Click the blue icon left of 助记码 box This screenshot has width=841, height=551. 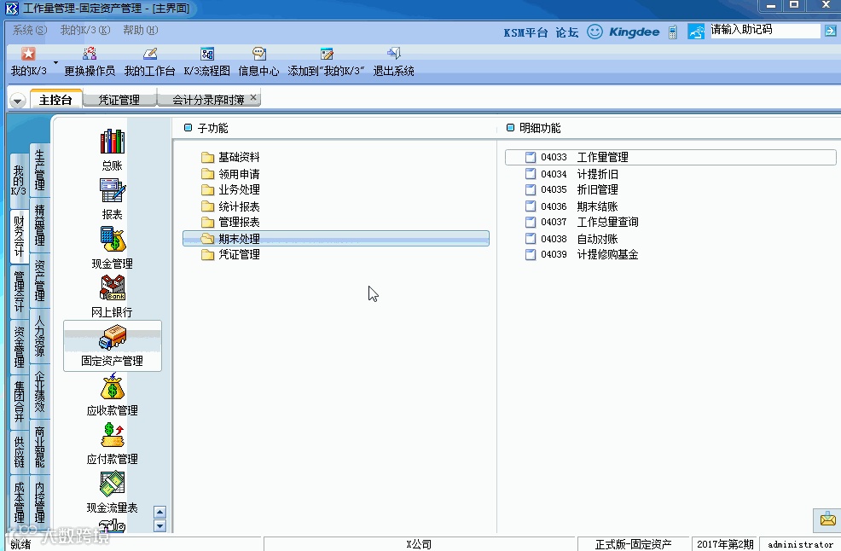coord(696,32)
